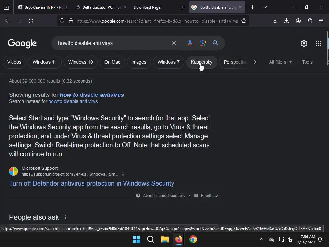Open corrected 'how to disable antivirus' link
Viewport: 329px width, 247px height.
pyautogui.click(x=92, y=95)
